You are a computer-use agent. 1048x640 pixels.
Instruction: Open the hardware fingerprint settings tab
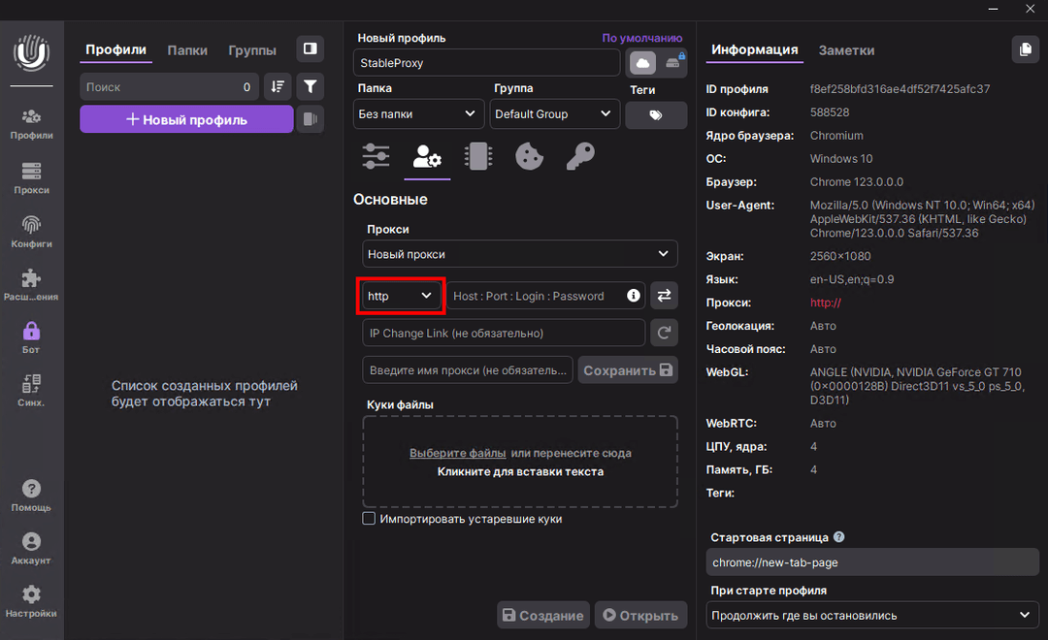(477, 156)
